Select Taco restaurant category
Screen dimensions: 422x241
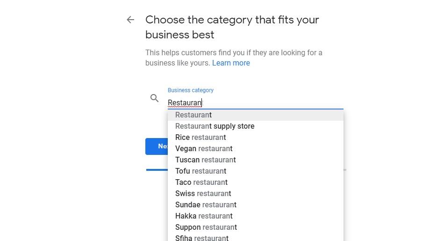[201, 183]
